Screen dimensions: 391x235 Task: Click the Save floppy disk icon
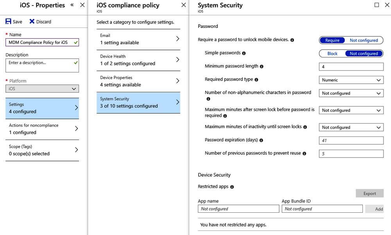tap(8, 22)
